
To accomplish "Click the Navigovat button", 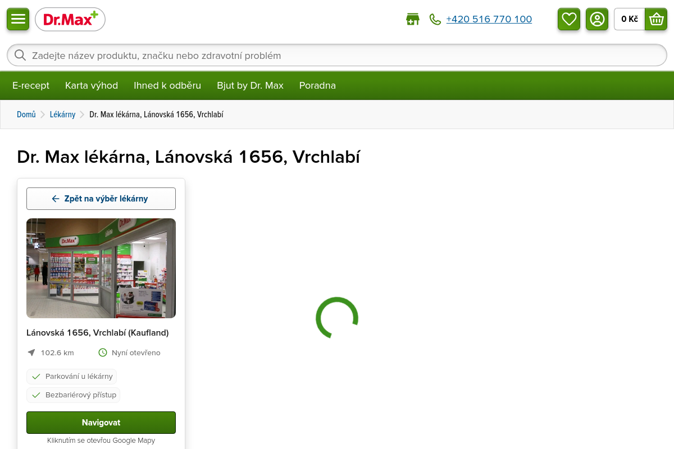I will tap(101, 423).
